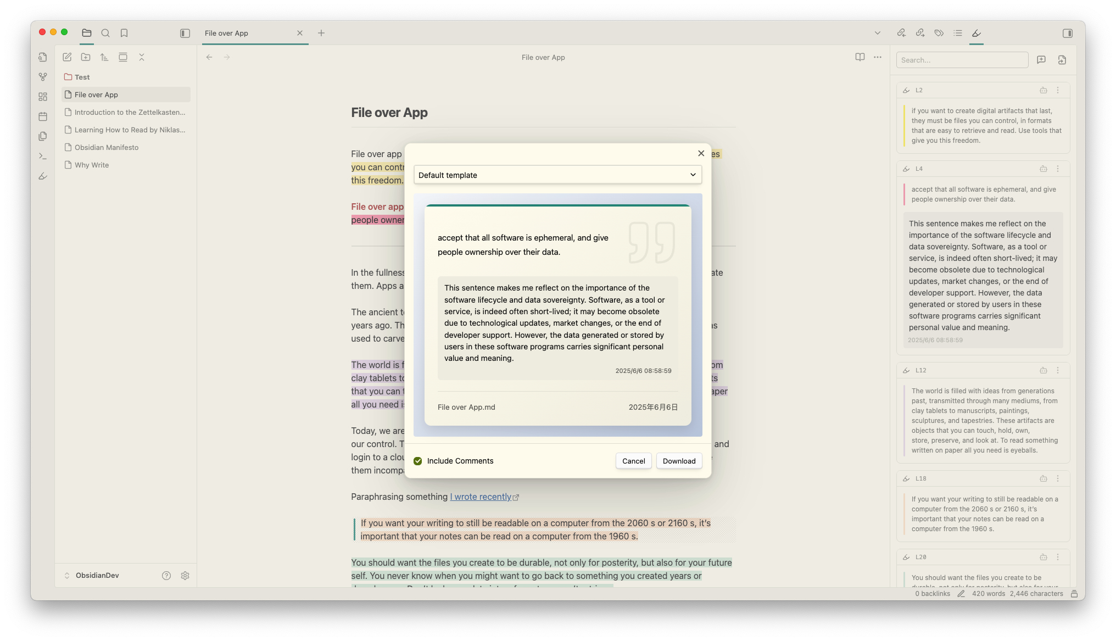
Task: Open the daily note calendar icon
Action: point(43,116)
